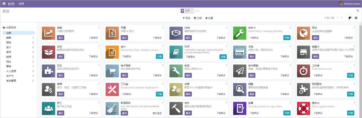Screen dimensions: 362x118
Task: Click 激活 button for 采购 app
Action: [x=252, y=57]
